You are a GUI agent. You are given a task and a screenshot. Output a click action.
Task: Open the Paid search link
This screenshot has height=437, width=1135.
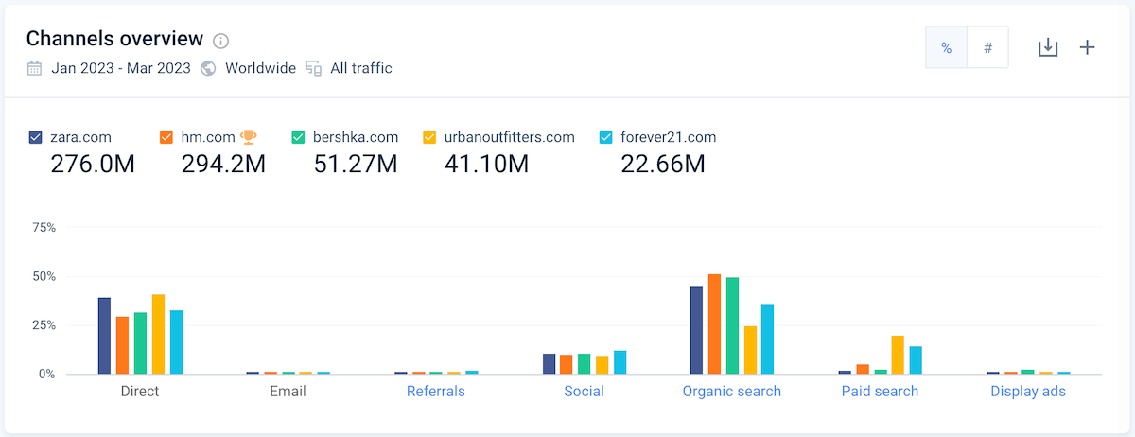coord(880,391)
